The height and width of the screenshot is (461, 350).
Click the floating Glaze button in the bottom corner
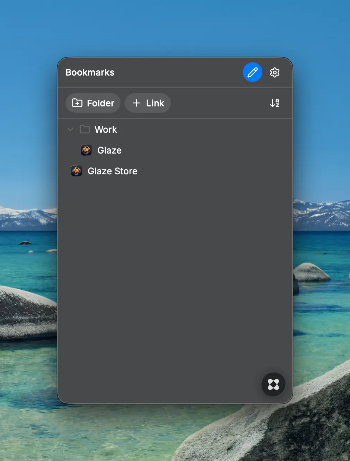[x=273, y=384]
